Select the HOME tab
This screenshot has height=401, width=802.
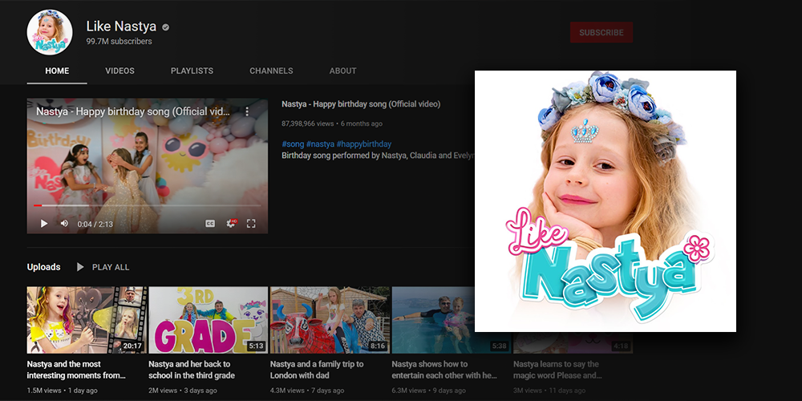click(57, 71)
